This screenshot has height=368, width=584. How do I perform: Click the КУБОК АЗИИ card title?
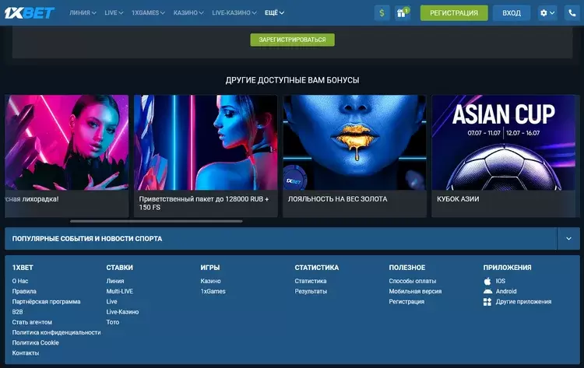[x=458, y=199]
